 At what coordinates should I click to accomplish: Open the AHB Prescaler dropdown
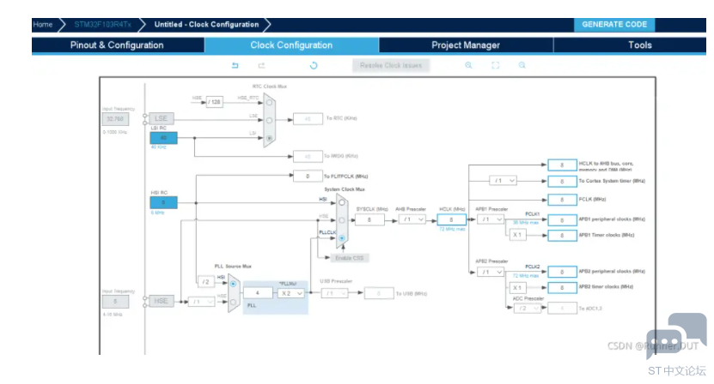[412, 219]
